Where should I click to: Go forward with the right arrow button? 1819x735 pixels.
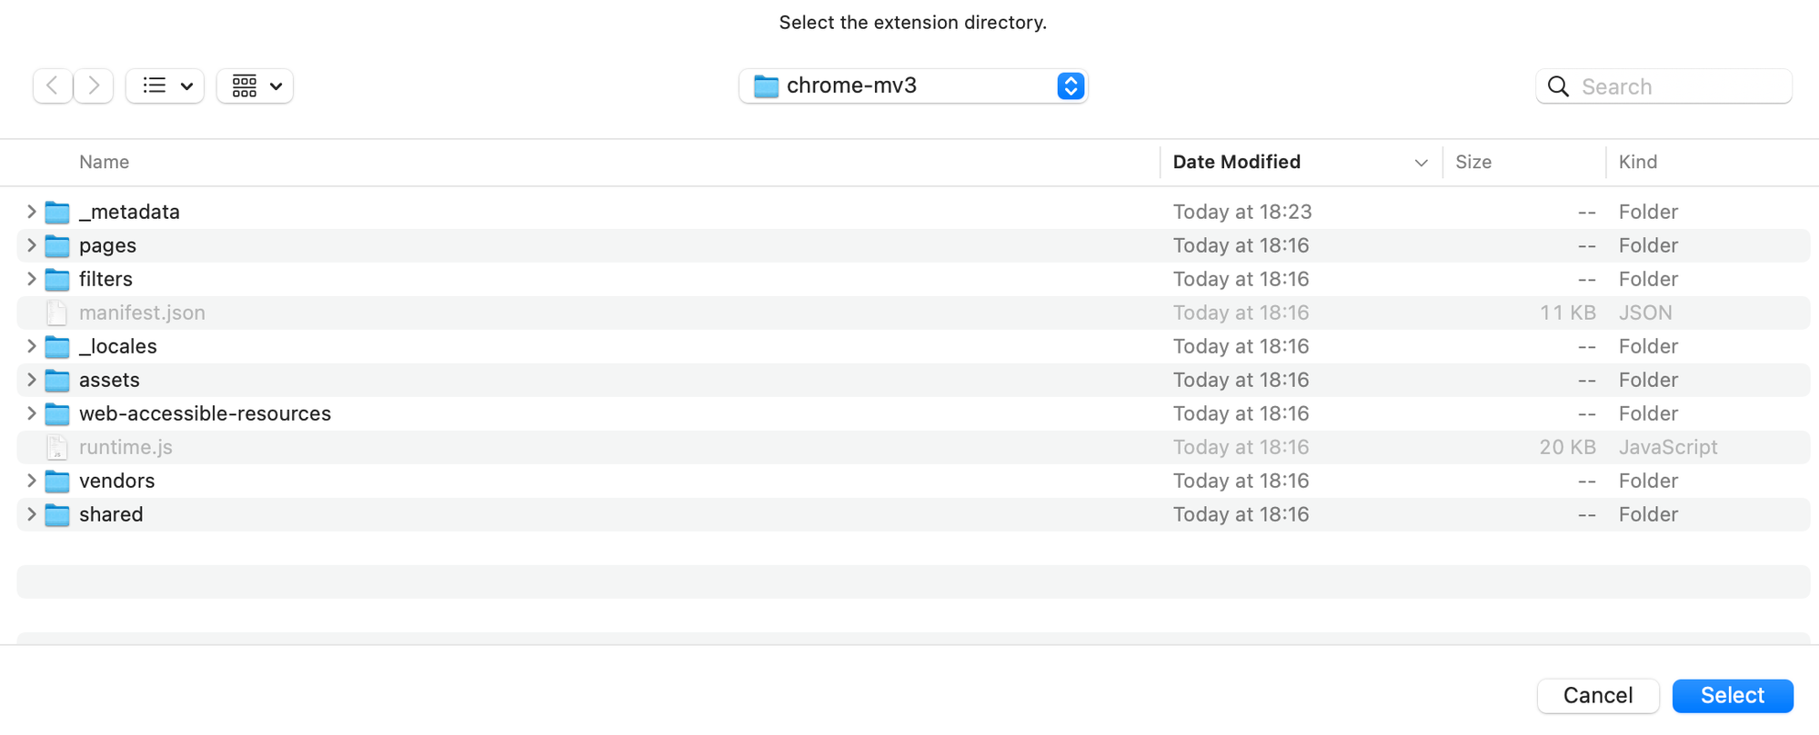tap(94, 86)
